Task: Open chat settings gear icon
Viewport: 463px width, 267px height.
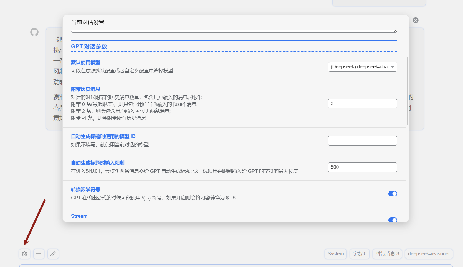Action: click(25, 254)
